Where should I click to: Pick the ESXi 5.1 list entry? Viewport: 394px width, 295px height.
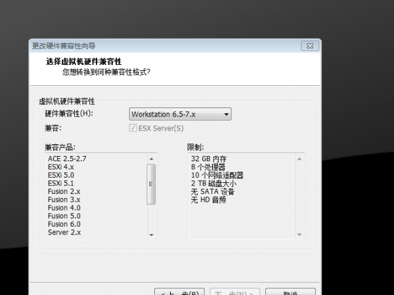coord(62,184)
